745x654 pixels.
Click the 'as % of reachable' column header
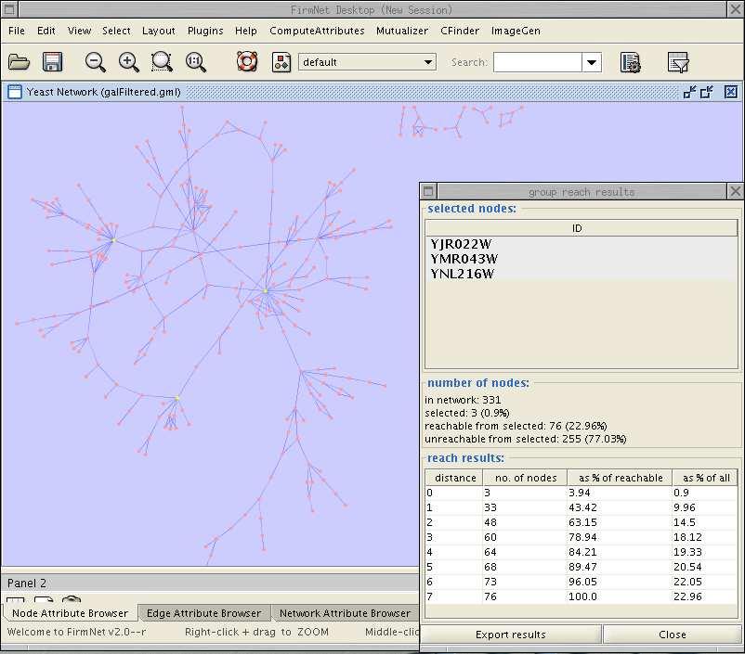(x=620, y=478)
